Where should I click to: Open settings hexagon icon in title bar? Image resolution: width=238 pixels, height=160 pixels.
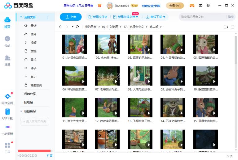coord(208,6)
